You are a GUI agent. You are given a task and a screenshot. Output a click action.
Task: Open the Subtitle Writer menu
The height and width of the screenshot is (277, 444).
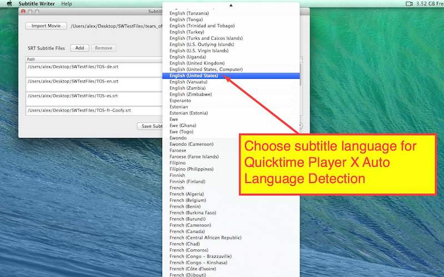tap(36, 4)
